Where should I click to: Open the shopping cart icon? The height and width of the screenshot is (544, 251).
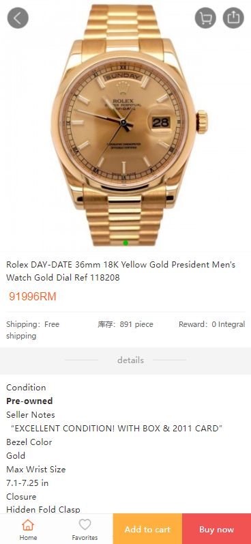[205, 18]
